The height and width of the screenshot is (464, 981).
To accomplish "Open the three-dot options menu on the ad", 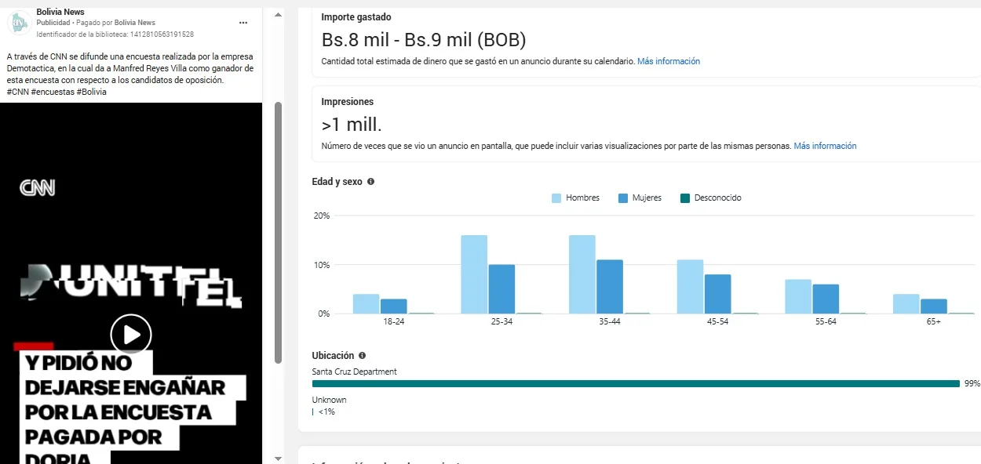I will click(x=243, y=23).
